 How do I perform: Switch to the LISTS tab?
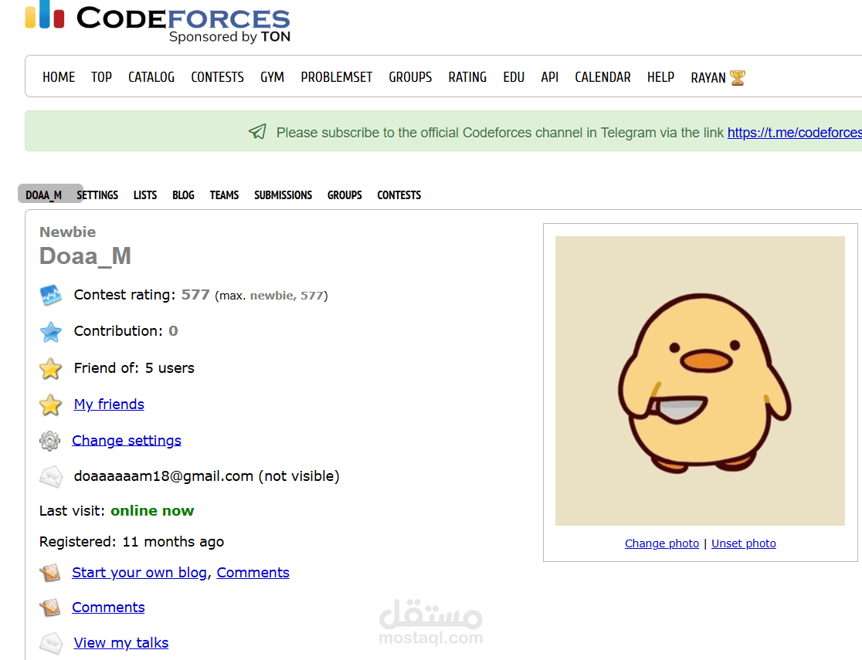tap(145, 195)
